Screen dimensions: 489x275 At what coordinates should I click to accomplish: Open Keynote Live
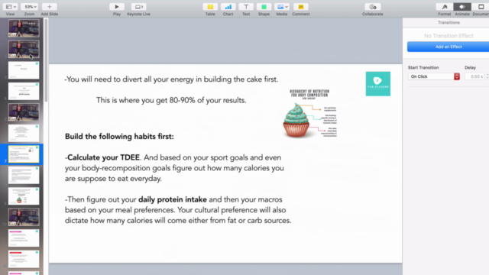(x=139, y=7)
